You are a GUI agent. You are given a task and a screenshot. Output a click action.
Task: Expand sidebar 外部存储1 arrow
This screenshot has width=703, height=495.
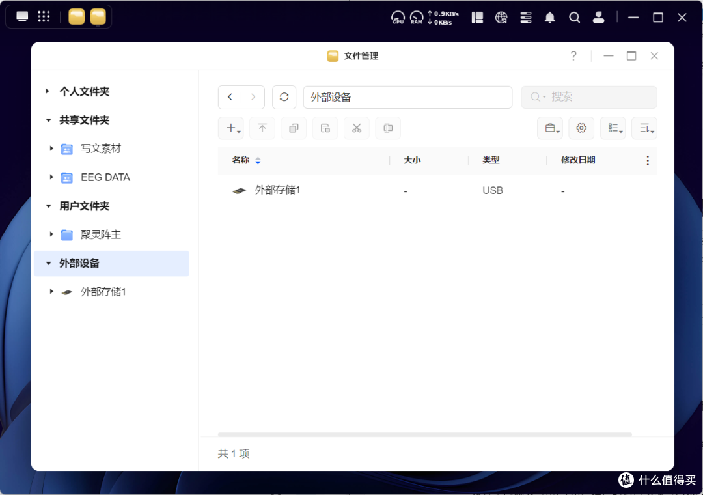tap(51, 292)
